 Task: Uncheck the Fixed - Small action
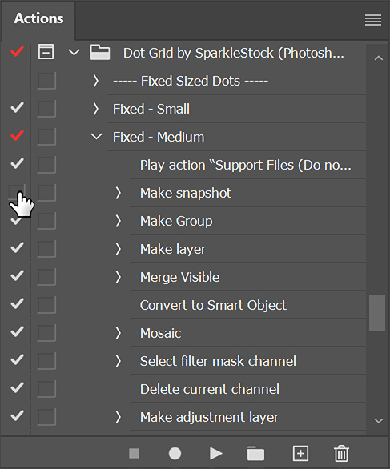pos(17,108)
